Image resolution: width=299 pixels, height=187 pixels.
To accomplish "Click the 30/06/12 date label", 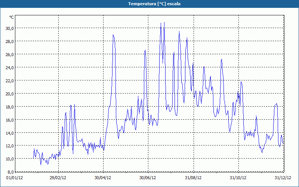I will point(148,178).
